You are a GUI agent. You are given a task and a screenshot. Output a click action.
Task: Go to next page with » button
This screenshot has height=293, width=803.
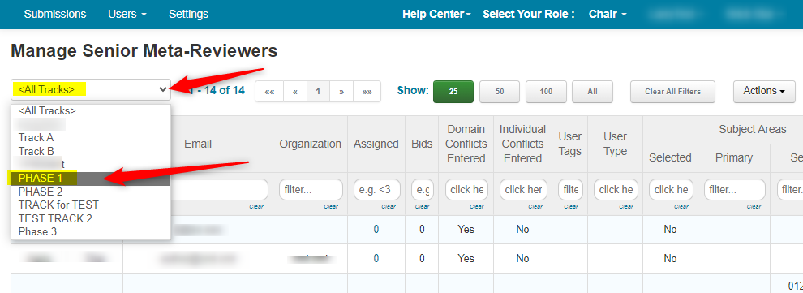(x=341, y=92)
